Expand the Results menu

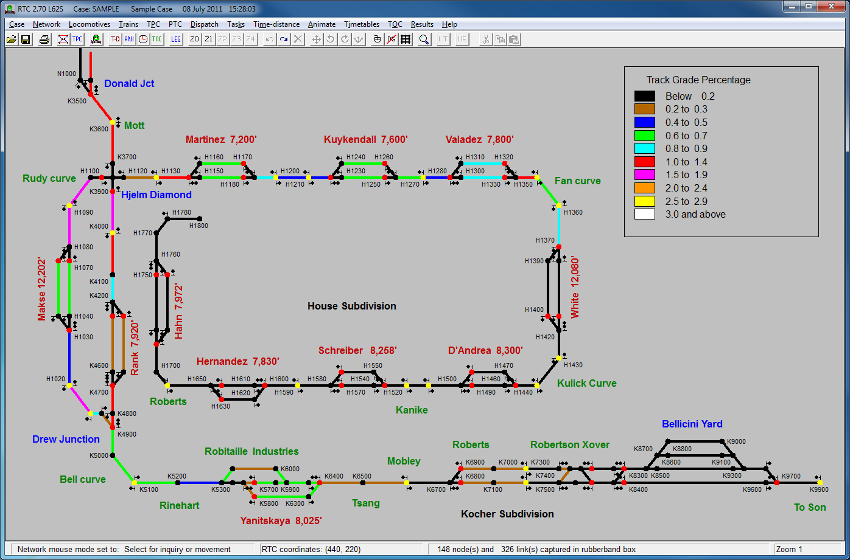422,24
